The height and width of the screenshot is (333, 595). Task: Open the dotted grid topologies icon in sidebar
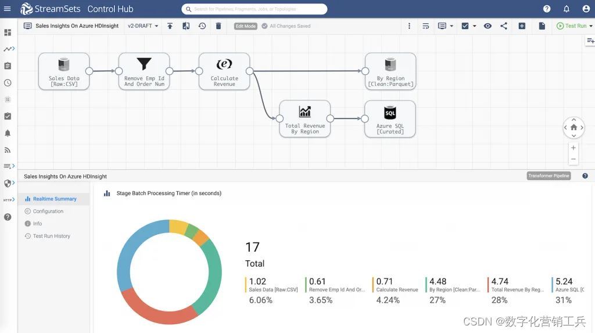(8, 99)
